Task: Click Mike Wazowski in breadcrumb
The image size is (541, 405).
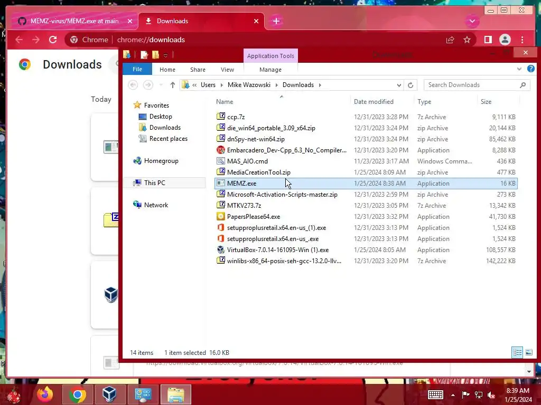Action: (249, 85)
